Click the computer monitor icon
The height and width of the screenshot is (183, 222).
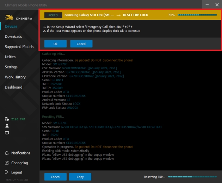[x=7, y=133]
